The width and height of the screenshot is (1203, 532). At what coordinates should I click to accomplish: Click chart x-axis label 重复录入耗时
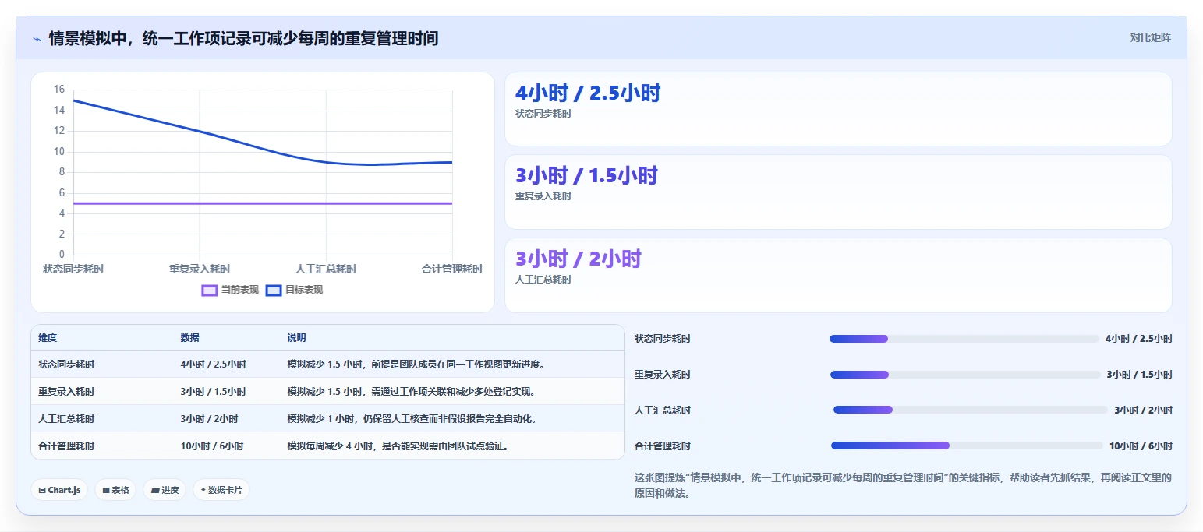point(200,269)
